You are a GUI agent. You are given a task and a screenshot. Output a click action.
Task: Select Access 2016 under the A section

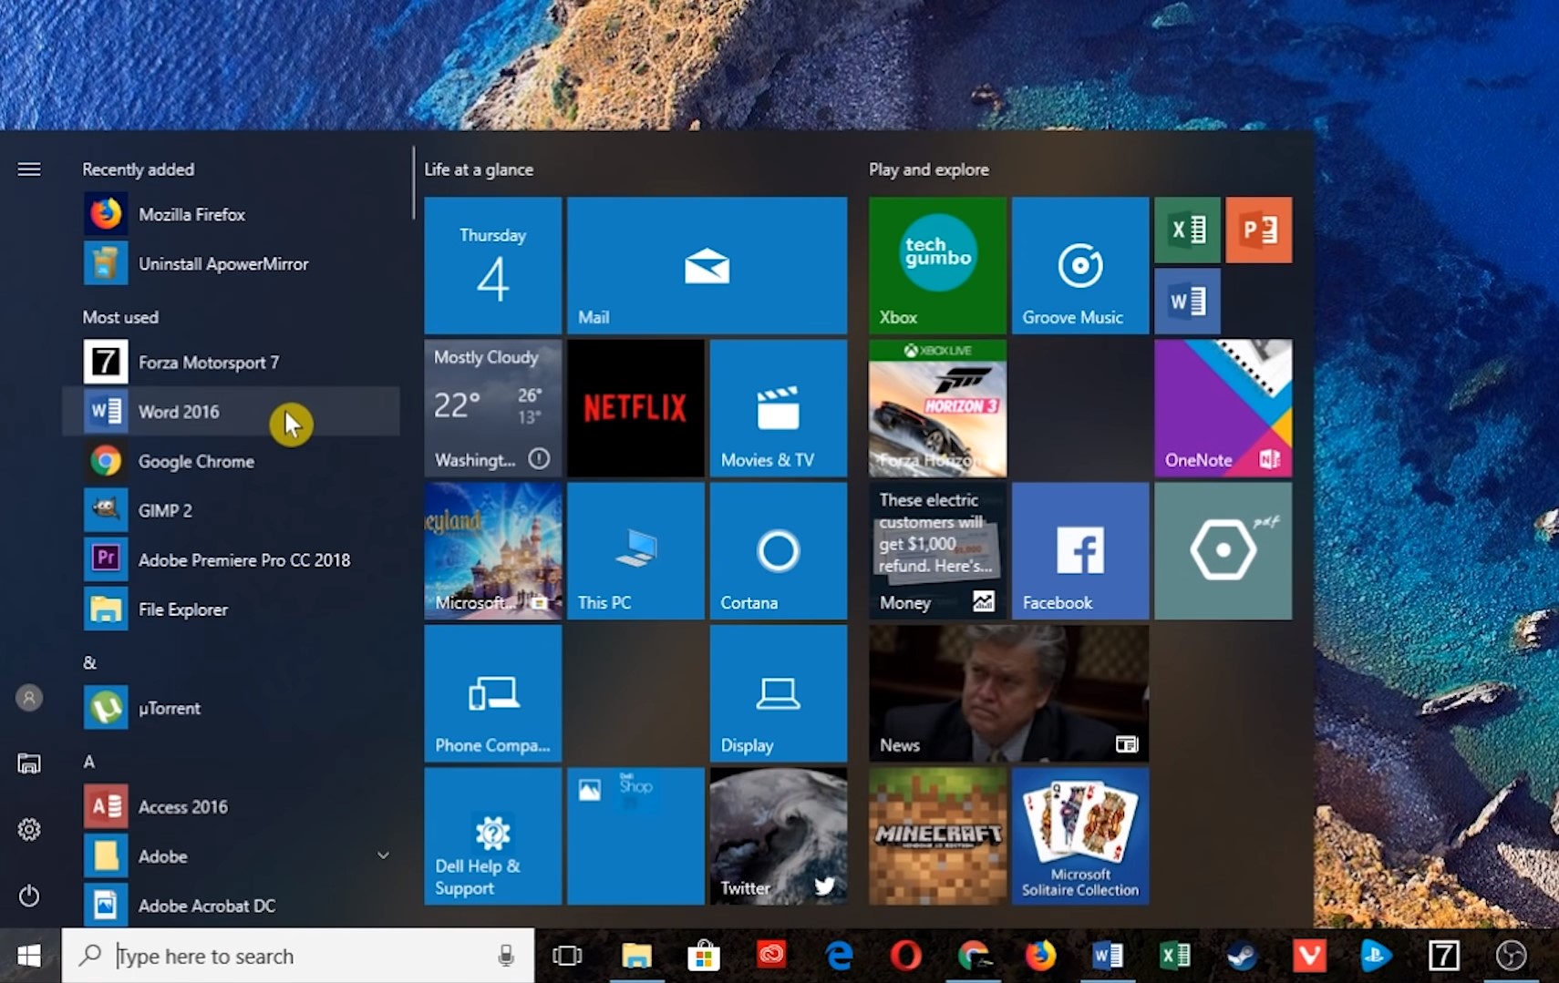(182, 806)
